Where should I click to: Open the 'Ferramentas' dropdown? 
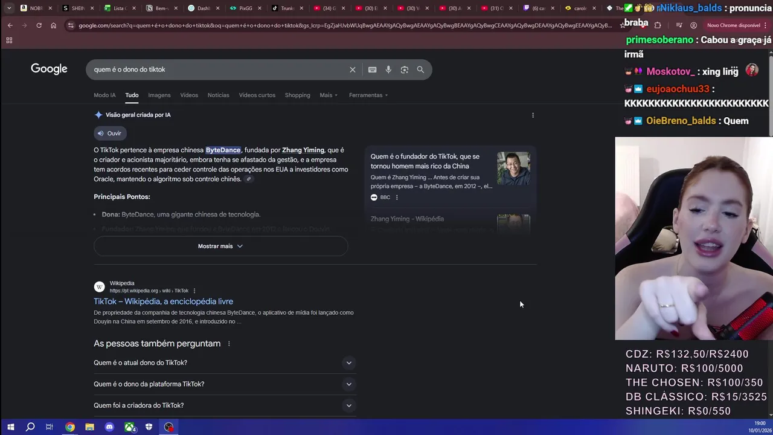click(x=368, y=95)
